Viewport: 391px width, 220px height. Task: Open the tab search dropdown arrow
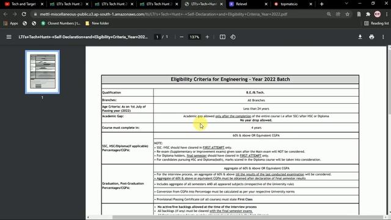[x=346, y=4]
